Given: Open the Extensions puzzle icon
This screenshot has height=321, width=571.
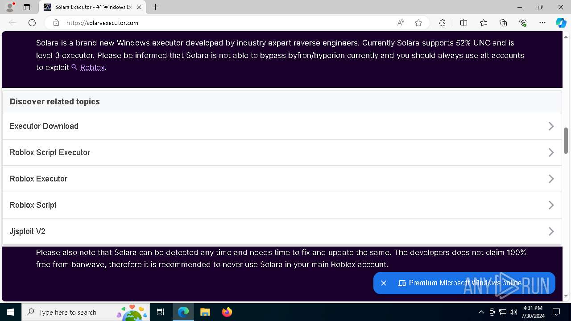Looking at the screenshot, I should [442, 23].
